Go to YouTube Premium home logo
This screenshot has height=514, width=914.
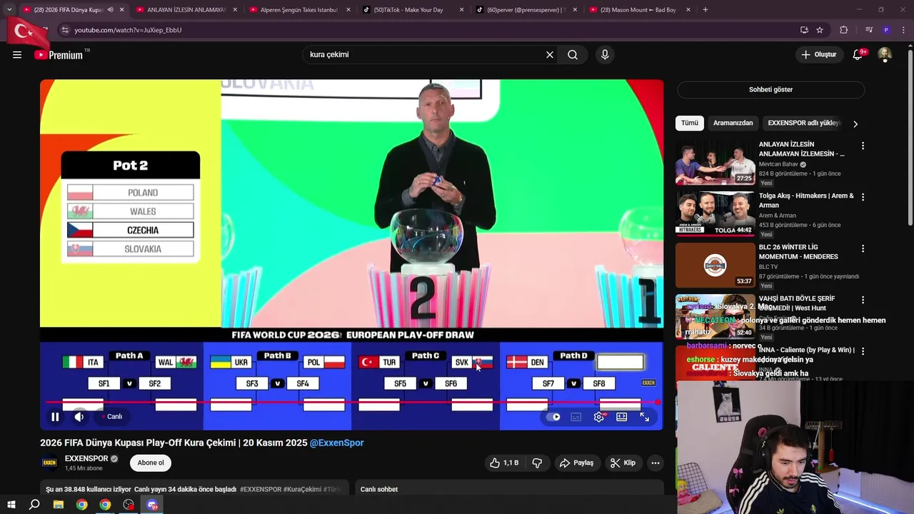[59, 55]
